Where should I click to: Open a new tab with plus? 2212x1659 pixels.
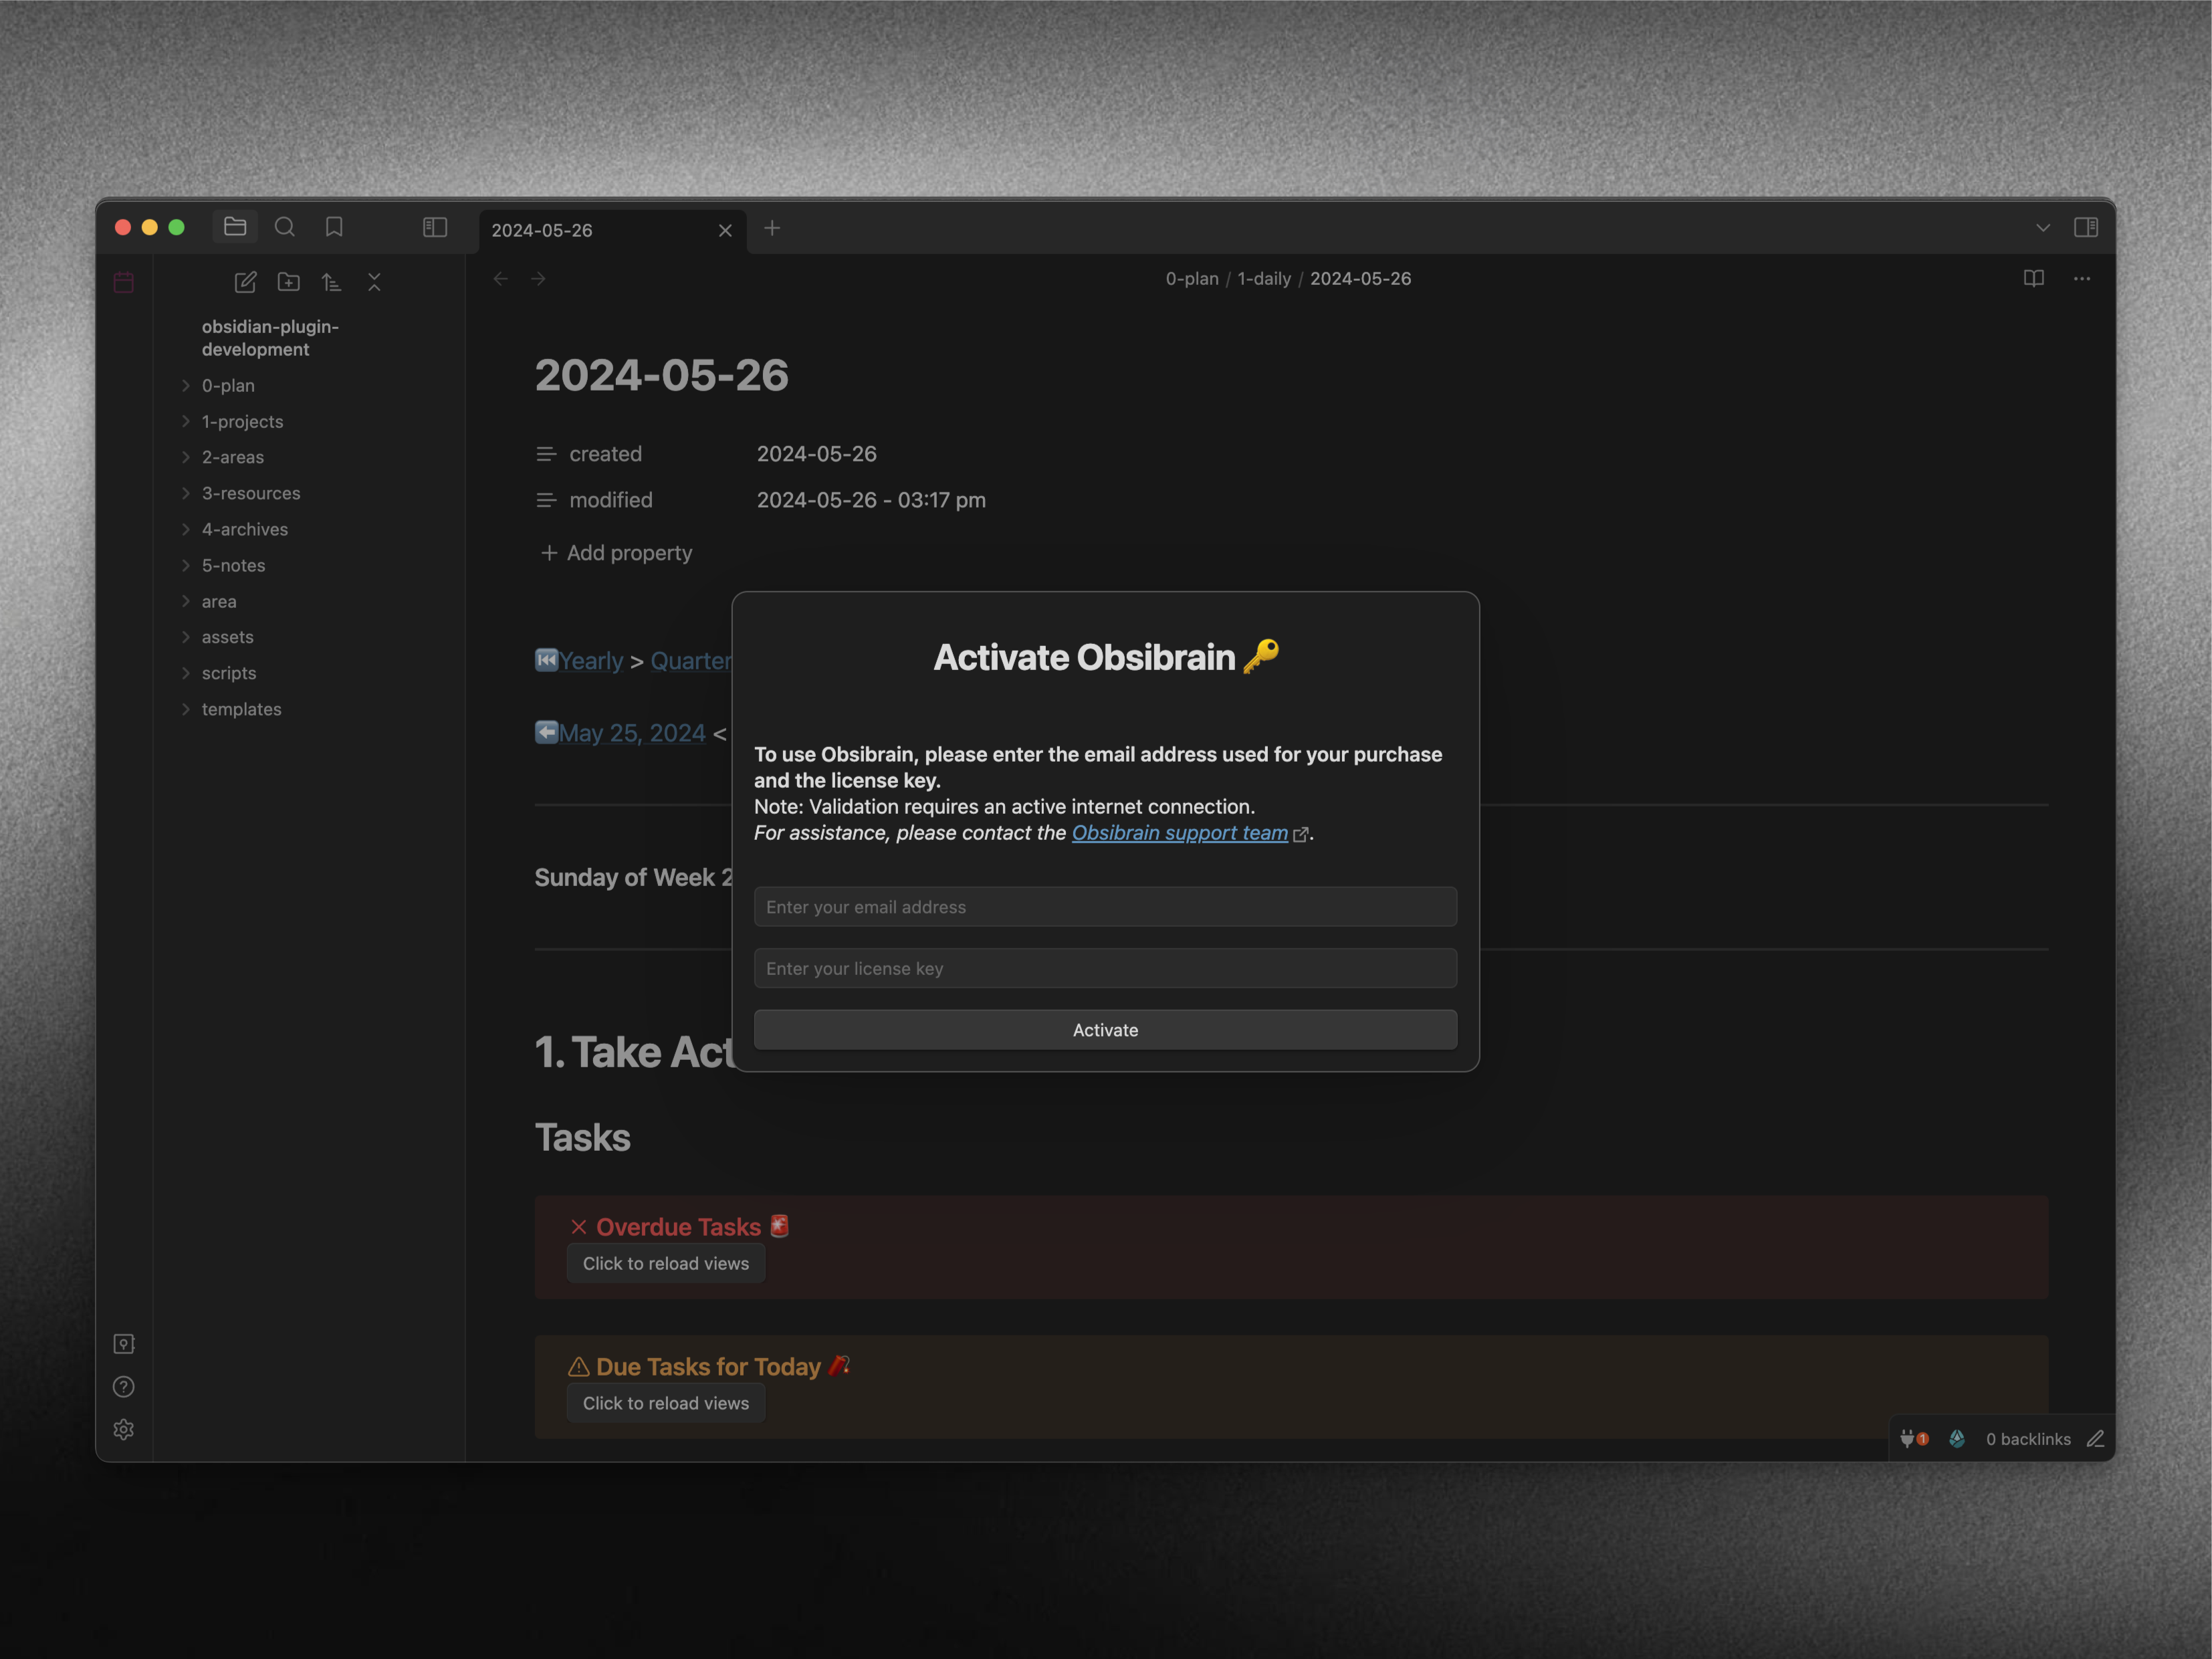[772, 228]
